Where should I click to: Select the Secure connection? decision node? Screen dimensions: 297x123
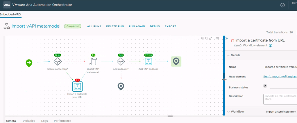[58, 62]
